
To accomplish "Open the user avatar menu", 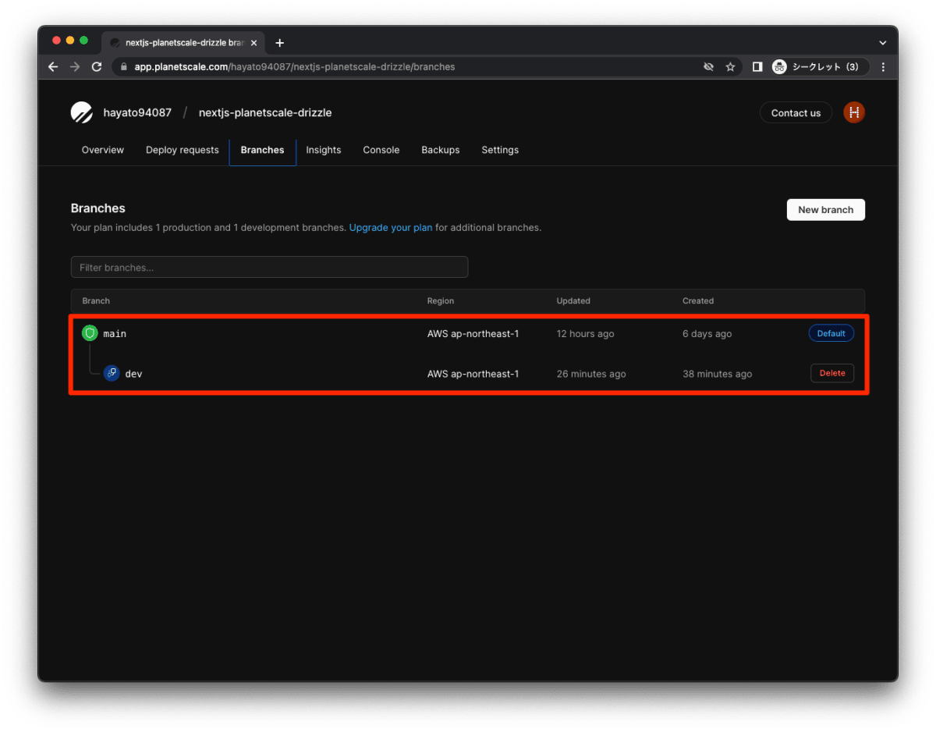I will pos(854,112).
